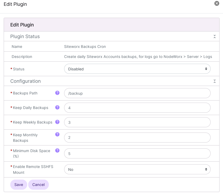
Task: Select the Keep Daily Backups field
Action: pos(137,108)
